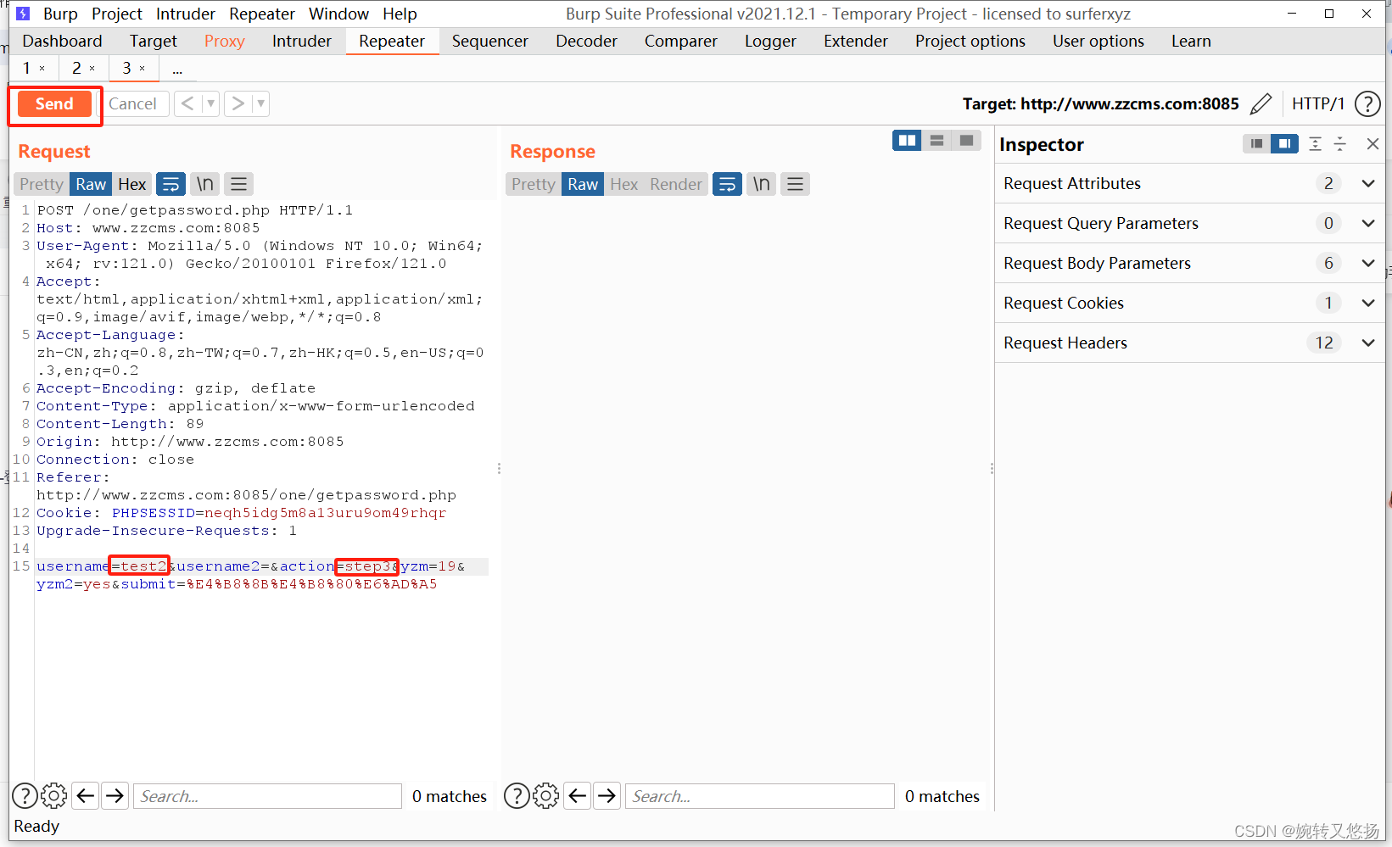This screenshot has height=847, width=1392.
Task: Click next match arrow in Response search
Action: click(607, 795)
